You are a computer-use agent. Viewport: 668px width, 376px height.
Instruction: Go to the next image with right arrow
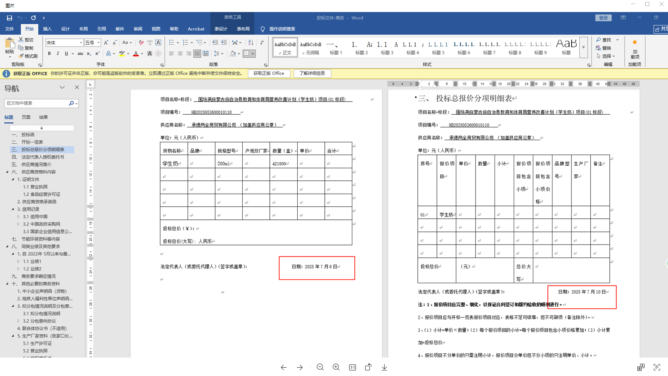pos(300,367)
